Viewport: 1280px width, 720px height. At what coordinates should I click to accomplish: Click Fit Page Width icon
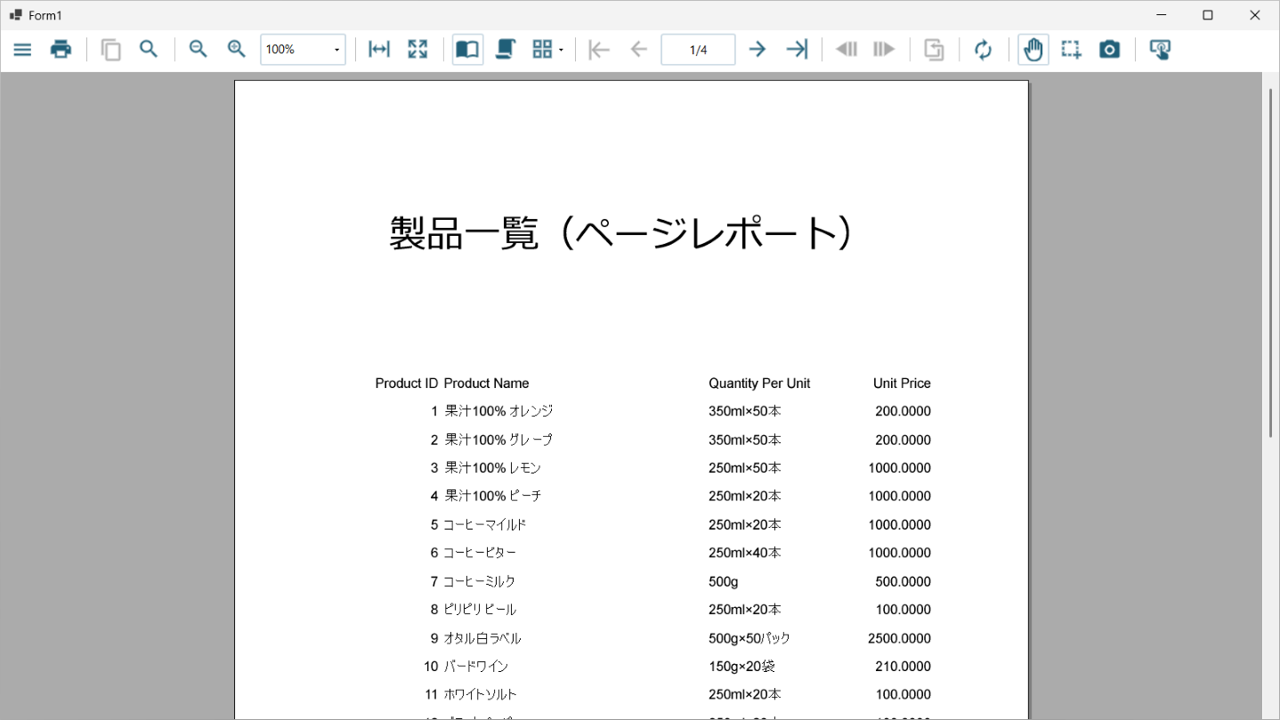(379, 50)
